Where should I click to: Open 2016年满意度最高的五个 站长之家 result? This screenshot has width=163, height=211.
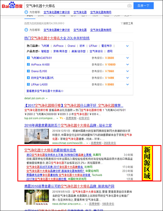point(68,125)
